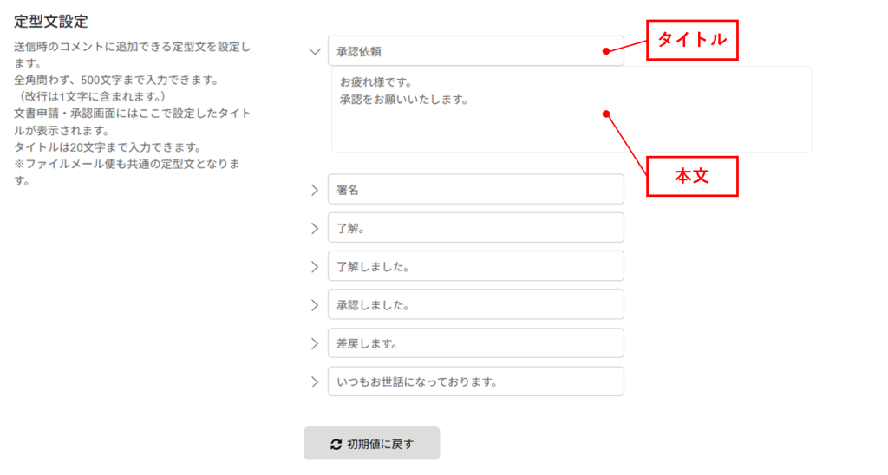Screen dimensions: 888x475
Task: Collapse the 承認依頼 template with its down chevron
Action: tap(314, 51)
